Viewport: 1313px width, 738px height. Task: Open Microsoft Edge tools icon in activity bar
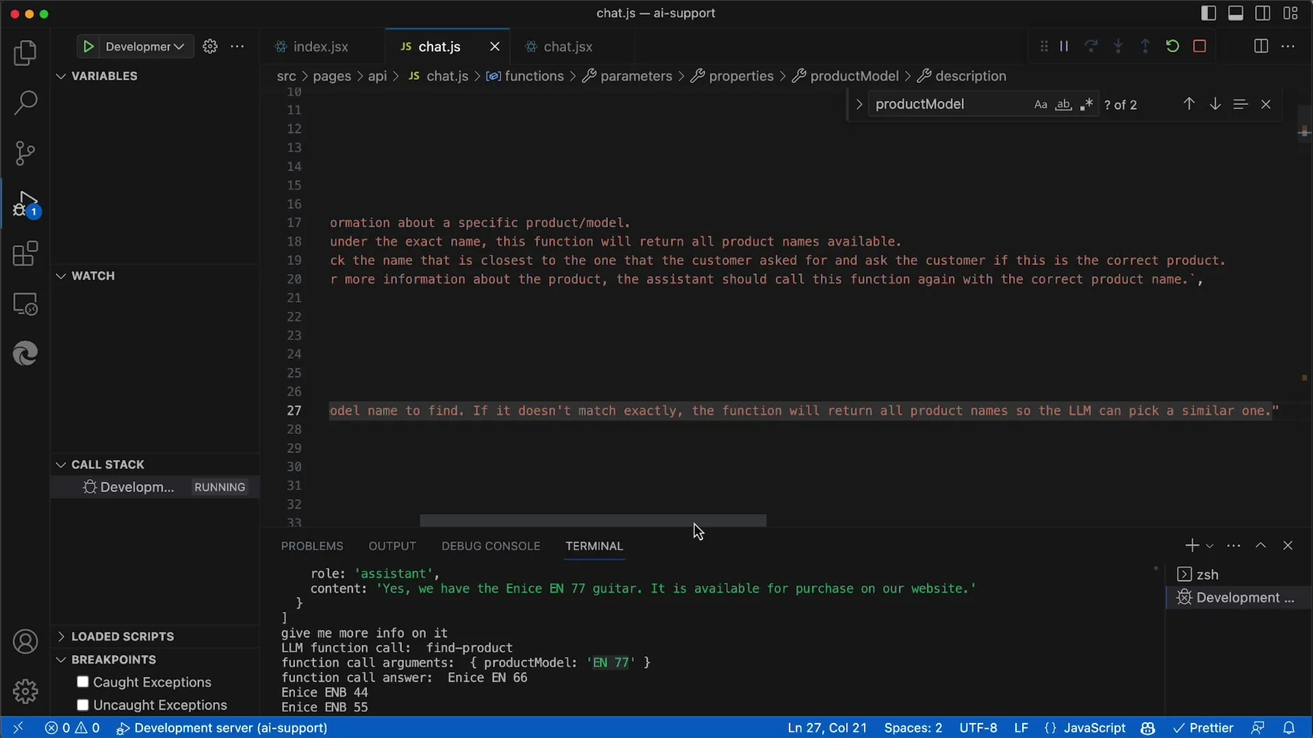pos(25,354)
